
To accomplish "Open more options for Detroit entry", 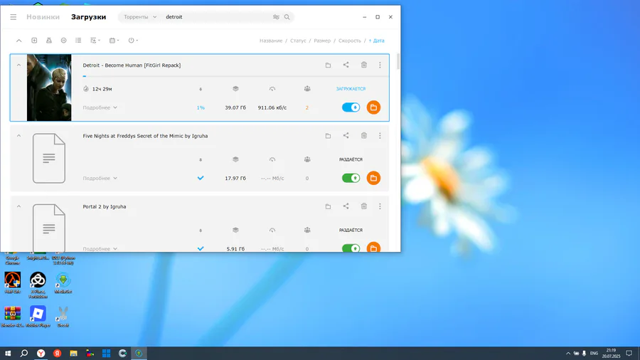I will [380, 65].
